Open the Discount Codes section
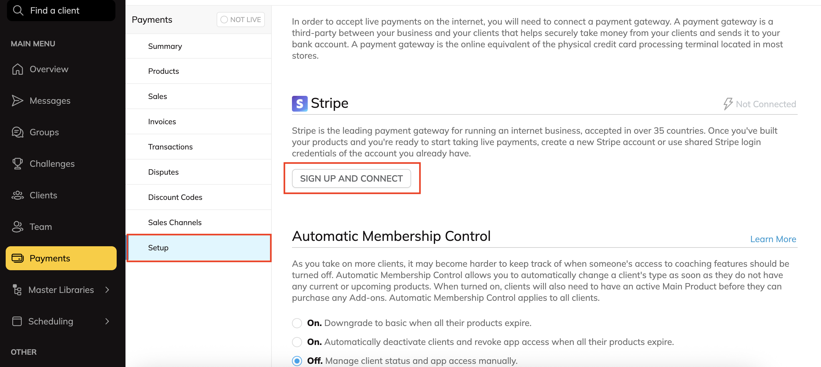Viewport: 821px width, 367px height. tap(175, 197)
